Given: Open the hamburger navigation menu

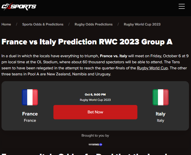Looking at the screenshot, I should point(182,6).
